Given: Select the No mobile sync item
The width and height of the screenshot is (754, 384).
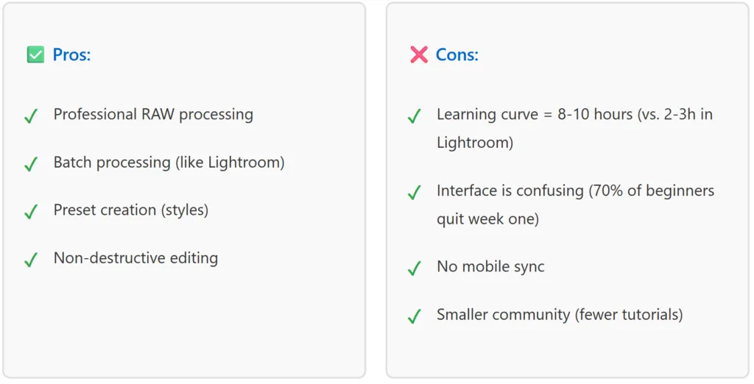Looking at the screenshot, I should click(490, 267).
